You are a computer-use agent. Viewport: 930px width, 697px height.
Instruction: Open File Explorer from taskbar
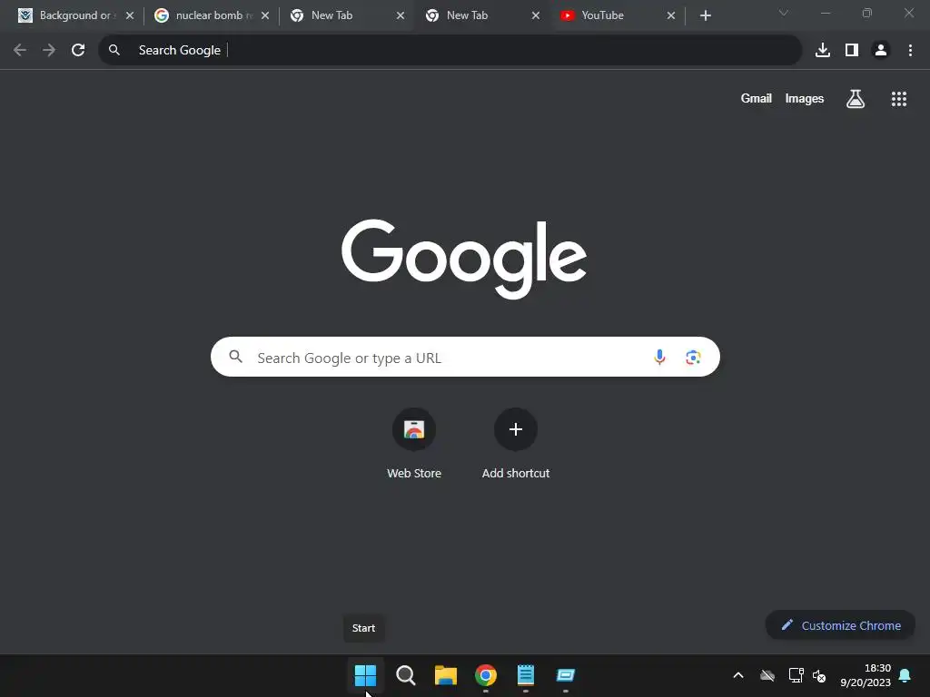coord(445,675)
